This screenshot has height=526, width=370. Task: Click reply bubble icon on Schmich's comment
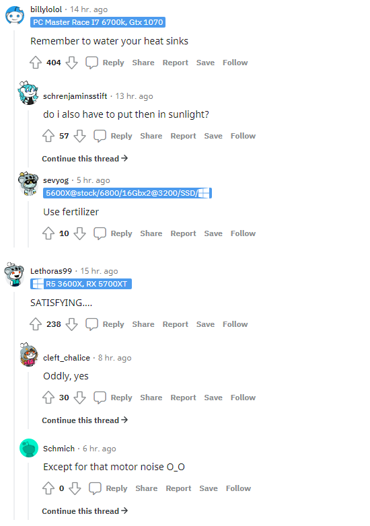95,488
